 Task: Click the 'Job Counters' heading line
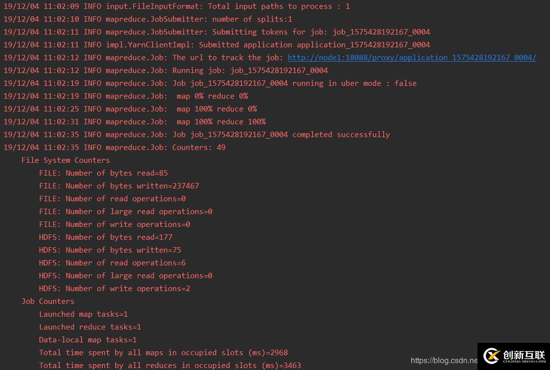pyautogui.click(x=48, y=301)
